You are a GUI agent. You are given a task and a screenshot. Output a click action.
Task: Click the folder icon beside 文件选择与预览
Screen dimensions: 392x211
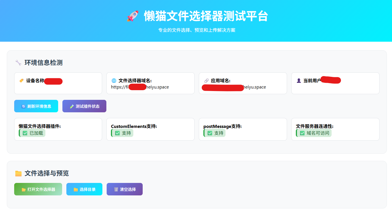click(x=18, y=173)
